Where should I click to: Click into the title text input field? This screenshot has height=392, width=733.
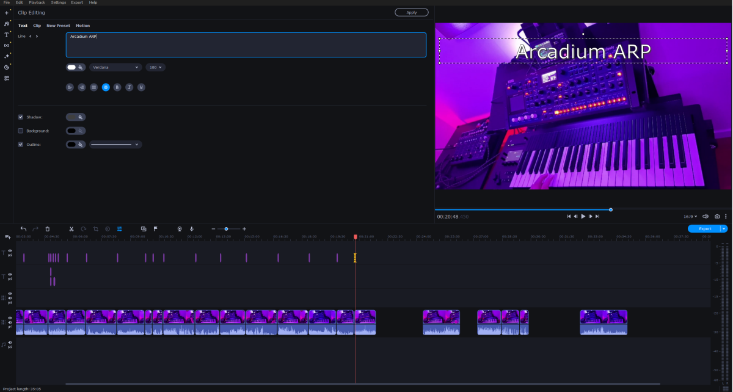(246, 45)
